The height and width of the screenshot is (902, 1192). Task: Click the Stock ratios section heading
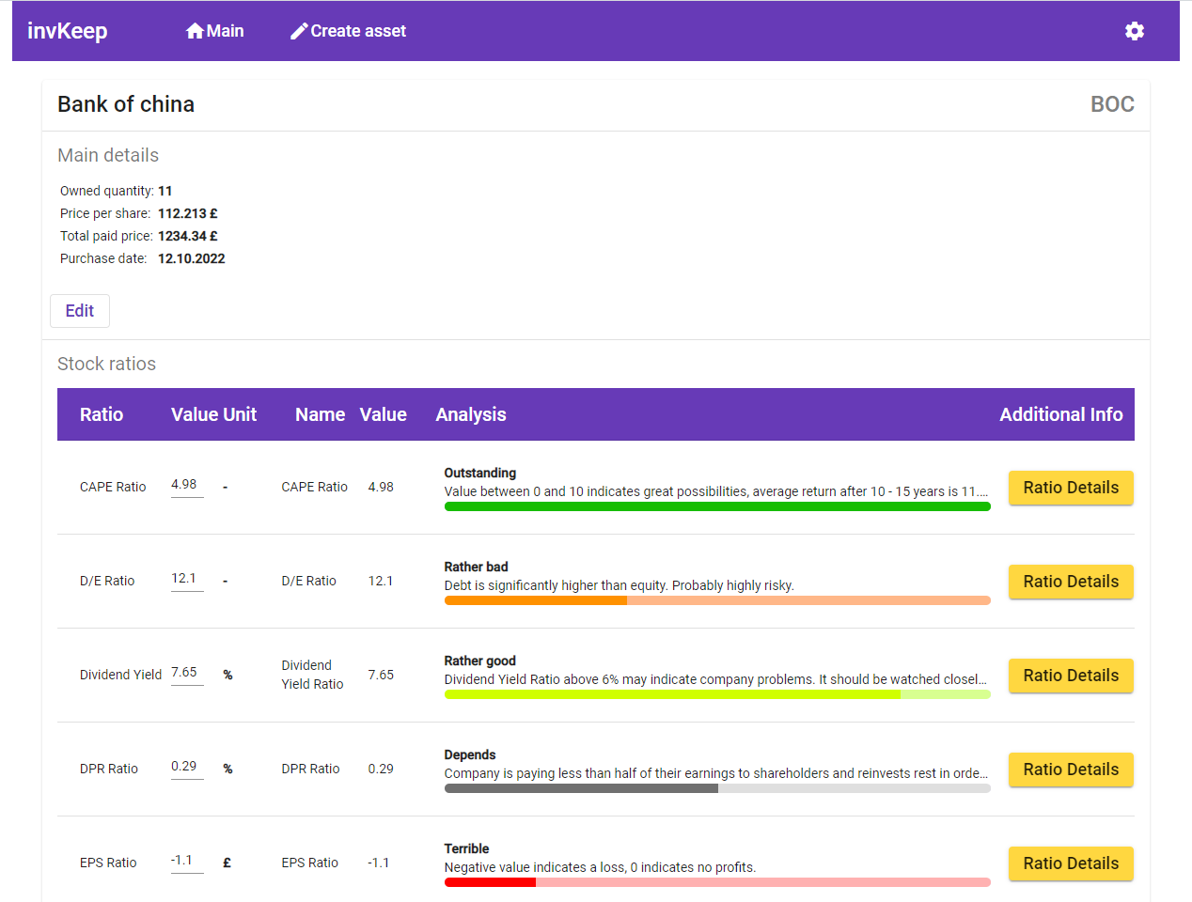(107, 364)
